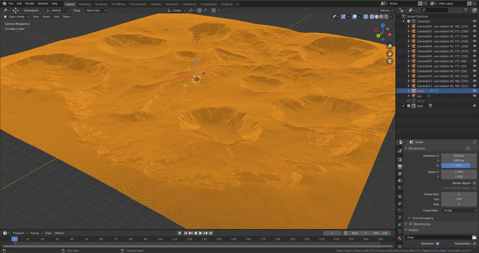Open the Render Properties tab

(400, 160)
